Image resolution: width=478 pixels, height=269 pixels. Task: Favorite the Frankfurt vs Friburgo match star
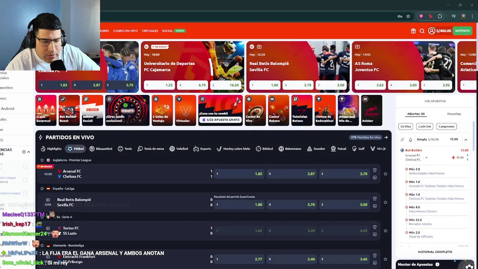(385, 259)
